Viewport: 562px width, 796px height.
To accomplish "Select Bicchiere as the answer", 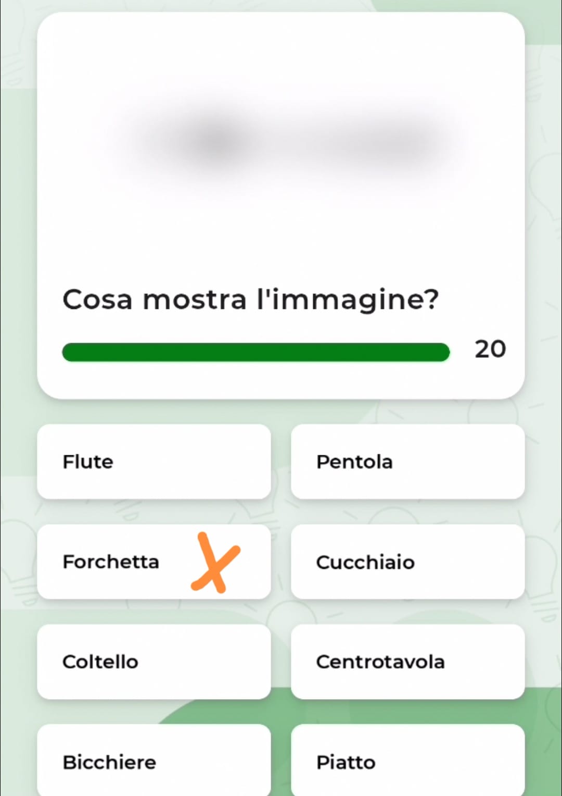I will pos(154,762).
